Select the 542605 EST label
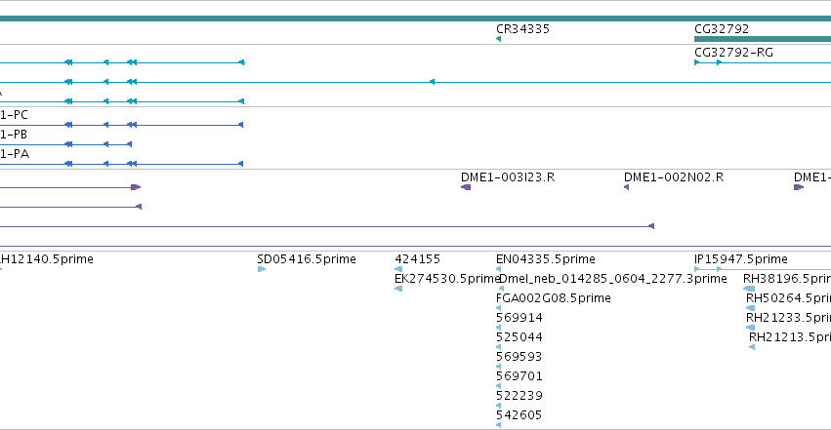Viewport: 831px width, 430px height. (x=519, y=415)
